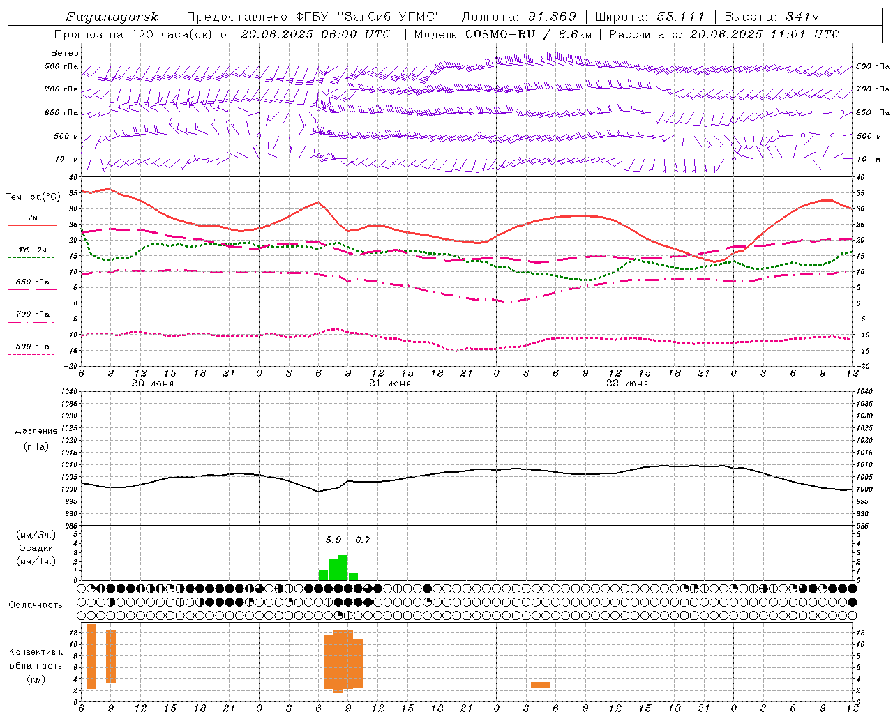Click the 'Конвективн.' convective cloud label
Viewport: 893px width, 714px height.
pyautogui.click(x=36, y=652)
